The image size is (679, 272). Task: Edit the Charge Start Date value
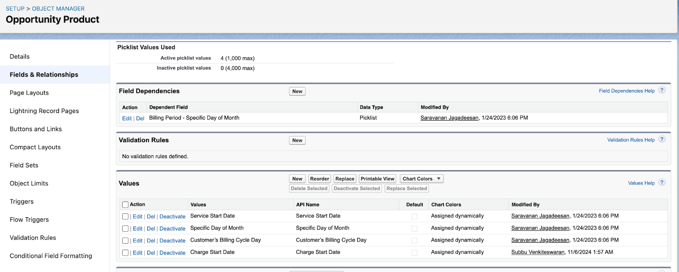(x=137, y=252)
